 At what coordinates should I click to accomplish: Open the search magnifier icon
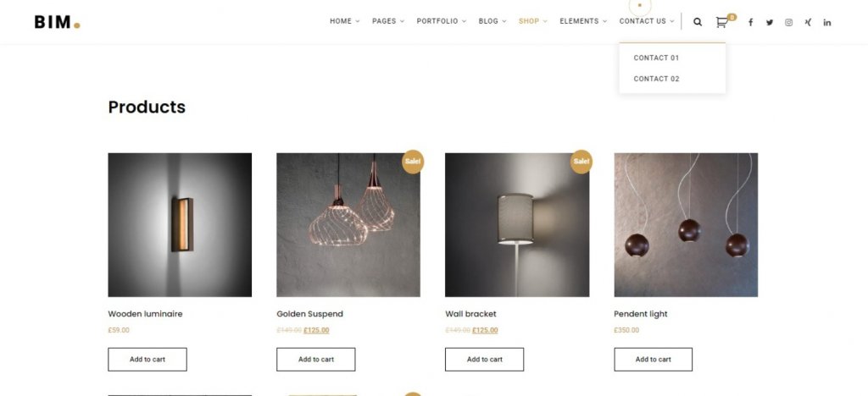[x=698, y=22]
